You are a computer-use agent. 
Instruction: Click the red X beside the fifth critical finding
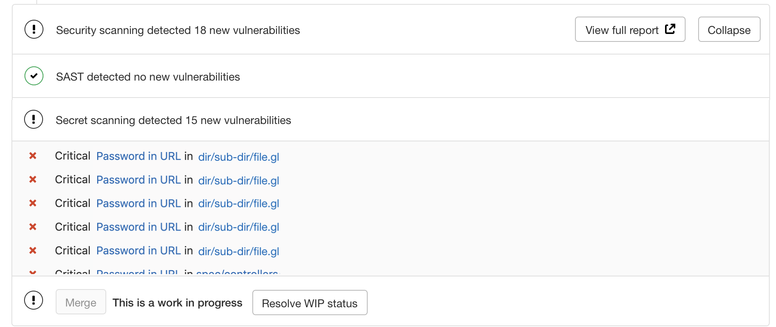tap(33, 250)
